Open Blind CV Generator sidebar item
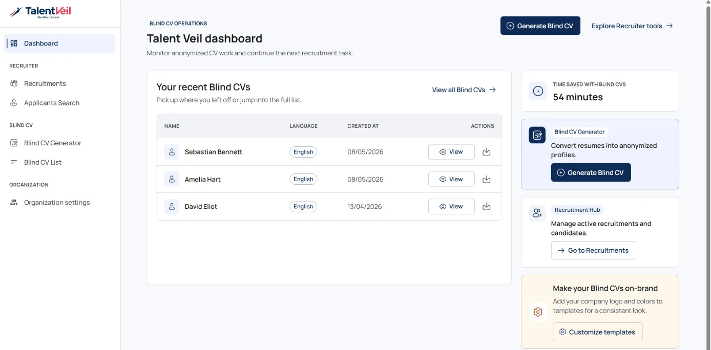Image resolution: width=711 pixels, height=350 pixels. (x=60, y=143)
